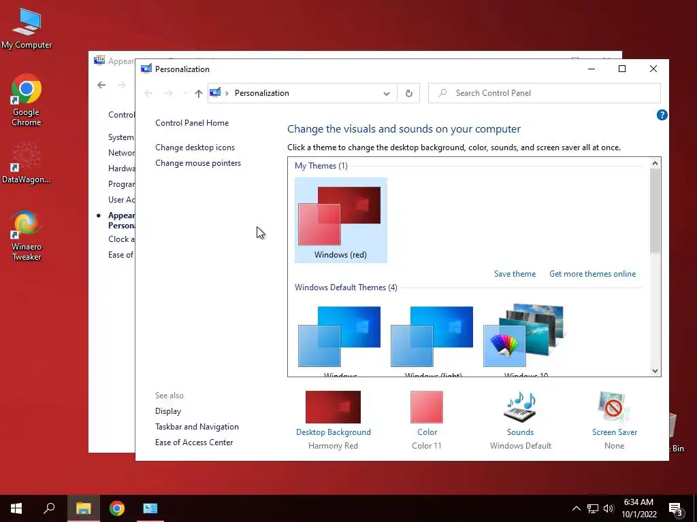Click System item in background Control Panel window

tap(121, 137)
